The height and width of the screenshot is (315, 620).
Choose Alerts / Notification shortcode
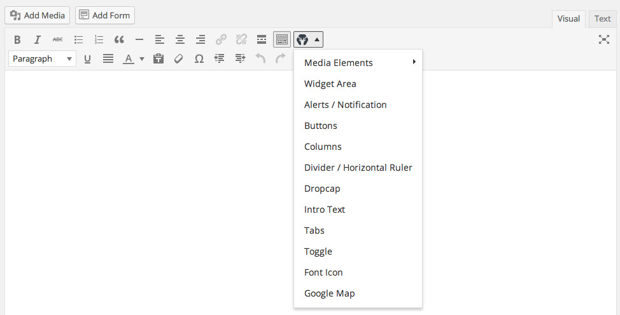coord(358,105)
